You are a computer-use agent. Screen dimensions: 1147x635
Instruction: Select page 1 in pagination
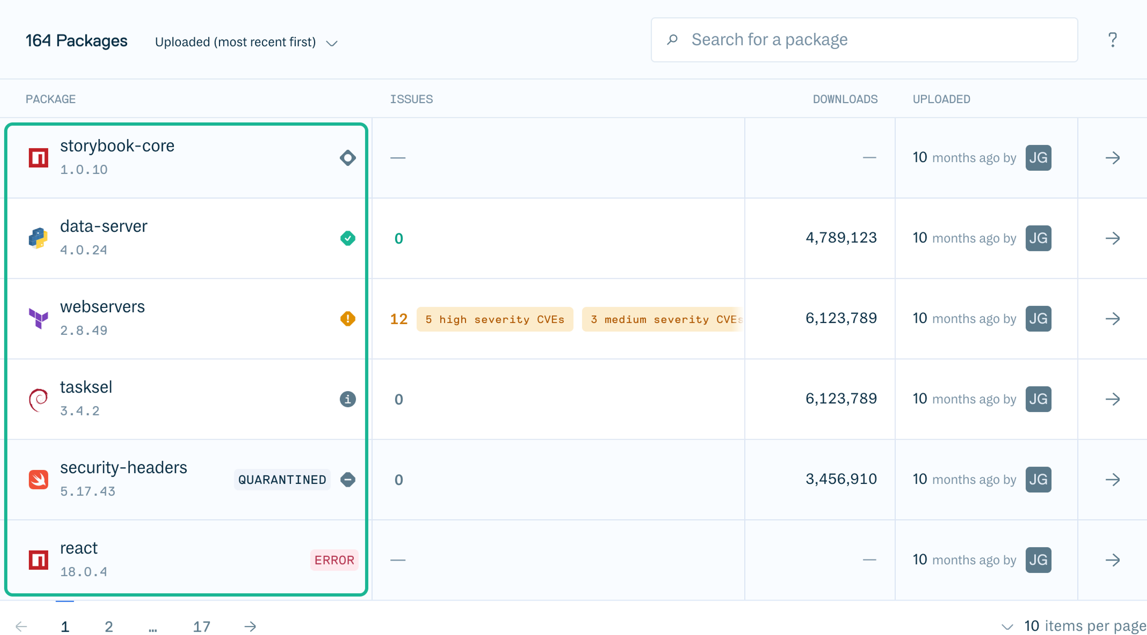[x=65, y=627]
